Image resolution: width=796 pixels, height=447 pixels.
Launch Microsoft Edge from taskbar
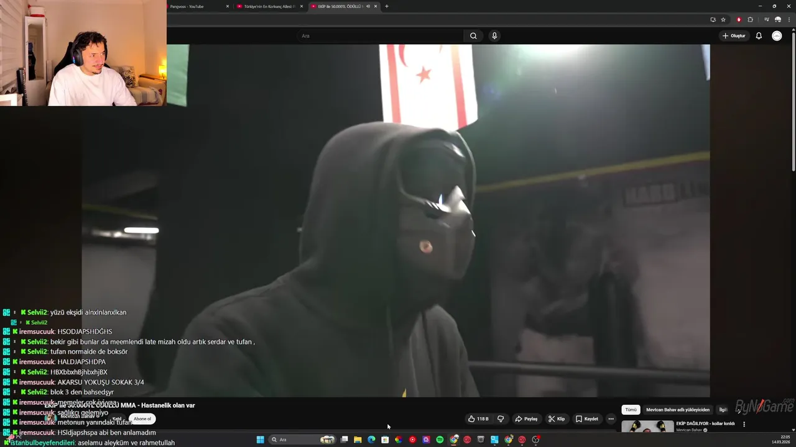(x=371, y=440)
